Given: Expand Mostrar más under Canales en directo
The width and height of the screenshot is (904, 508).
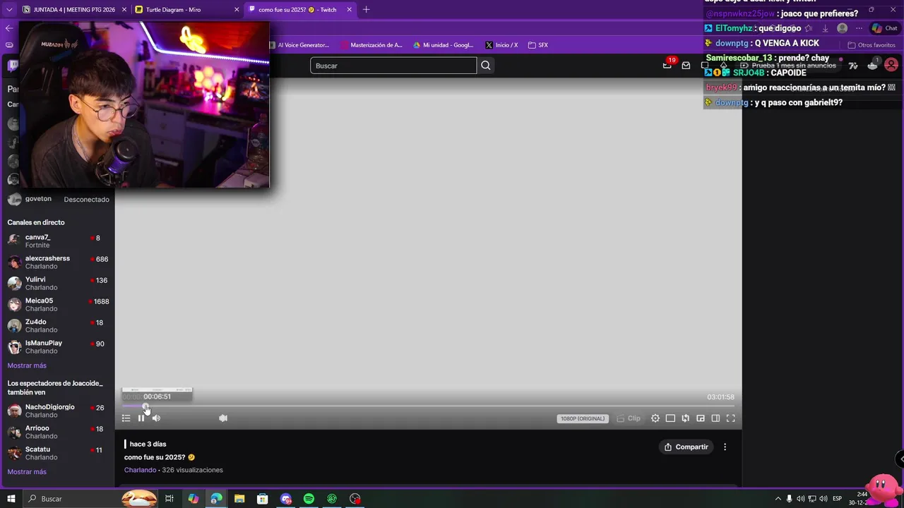Looking at the screenshot, I should (27, 365).
